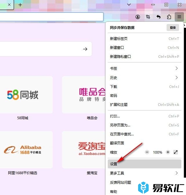Click the undo back-arrow toolbar icon

[158, 17]
